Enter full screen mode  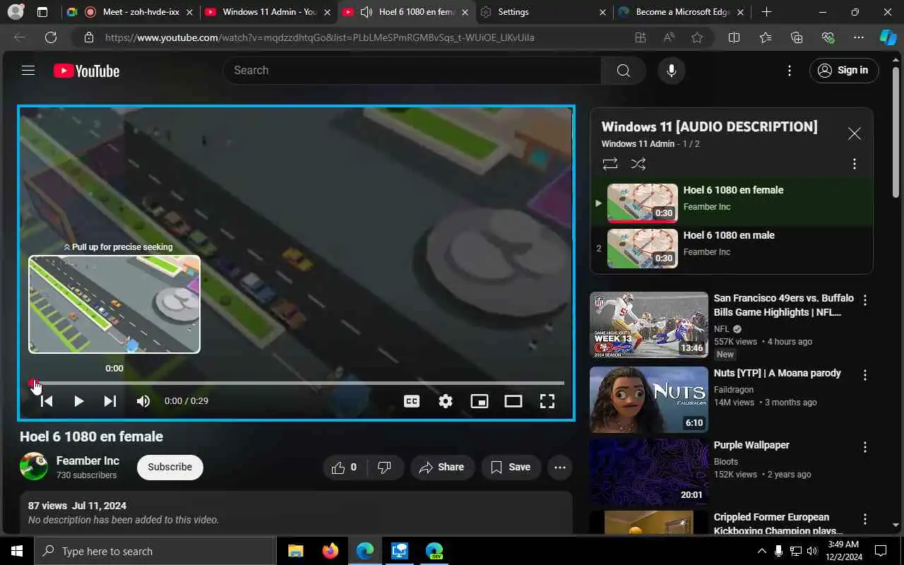click(x=547, y=401)
